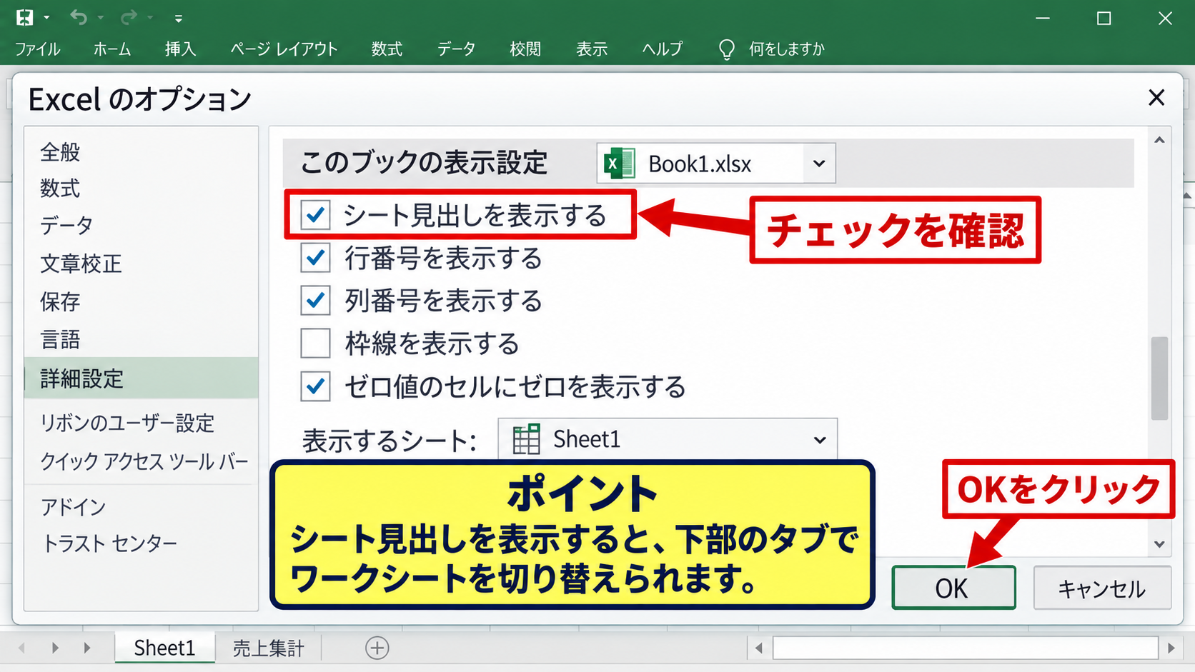Open the 挿入 ribbon tab

click(180, 49)
